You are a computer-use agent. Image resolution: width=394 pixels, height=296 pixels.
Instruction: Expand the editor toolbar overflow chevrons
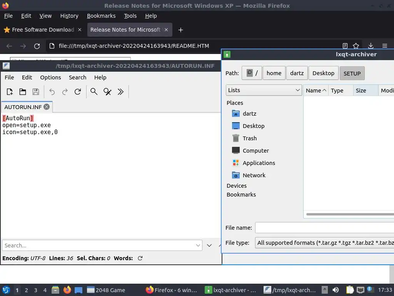tap(120, 92)
